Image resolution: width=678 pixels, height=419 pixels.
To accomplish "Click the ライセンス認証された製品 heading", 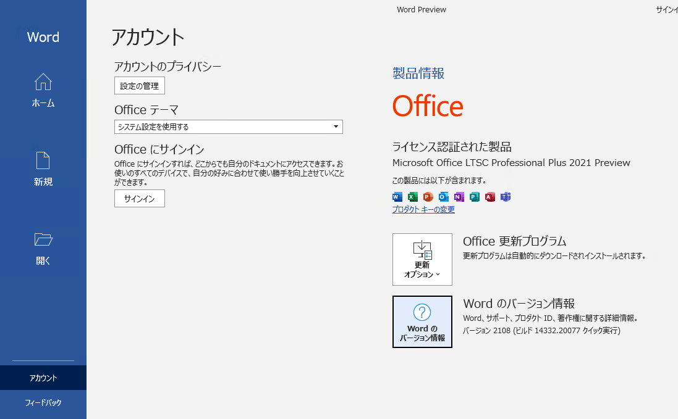I will click(x=452, y=147).
